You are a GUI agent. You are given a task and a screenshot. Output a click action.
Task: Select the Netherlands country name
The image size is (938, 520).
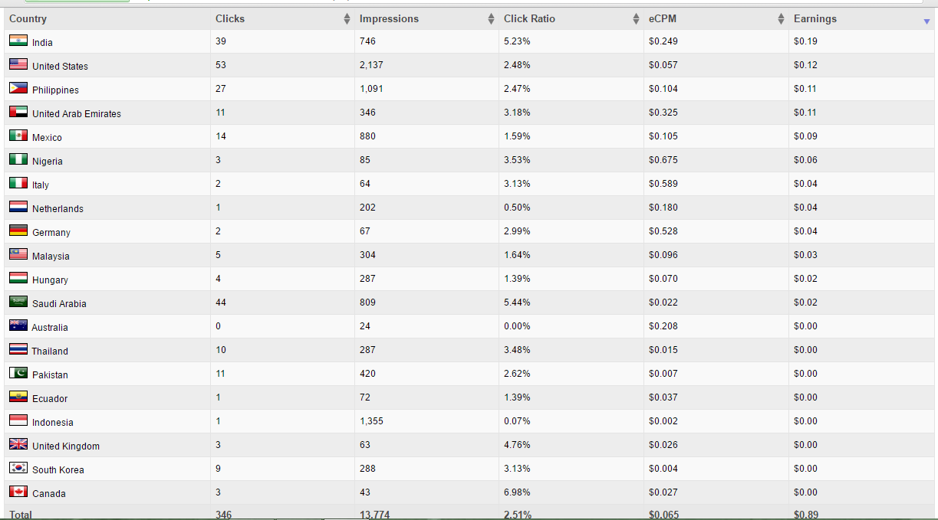pos(58,208)
